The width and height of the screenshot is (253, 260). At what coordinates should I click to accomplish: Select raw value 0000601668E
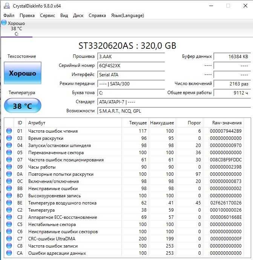pos(226,217)
